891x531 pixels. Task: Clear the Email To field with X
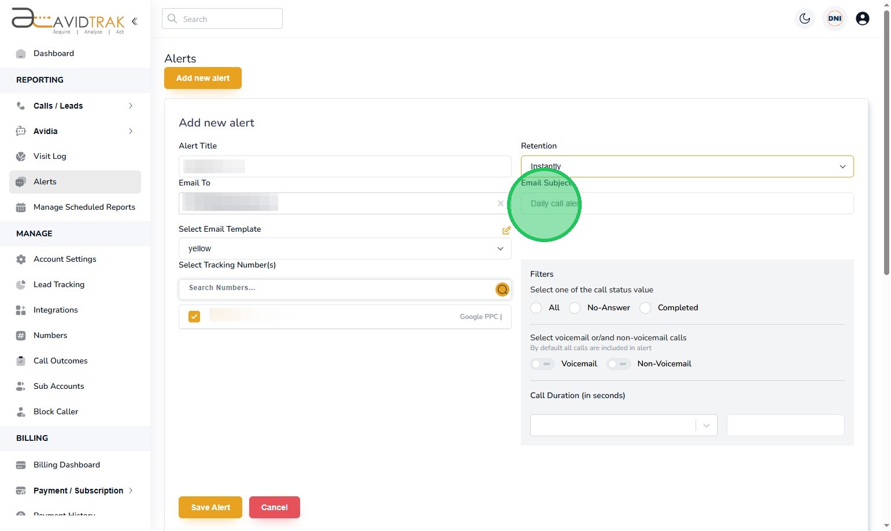coord(500,203)
